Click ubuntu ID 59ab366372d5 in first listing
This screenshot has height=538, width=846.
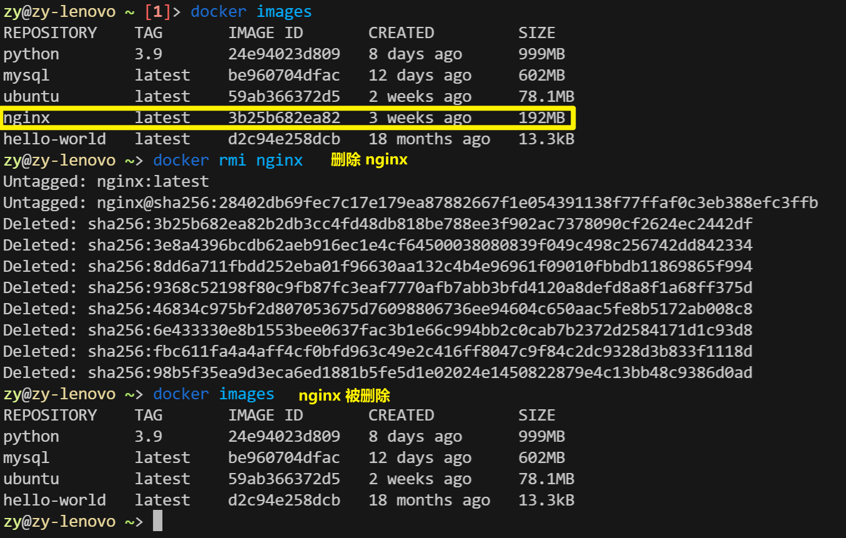click(284, 96)
